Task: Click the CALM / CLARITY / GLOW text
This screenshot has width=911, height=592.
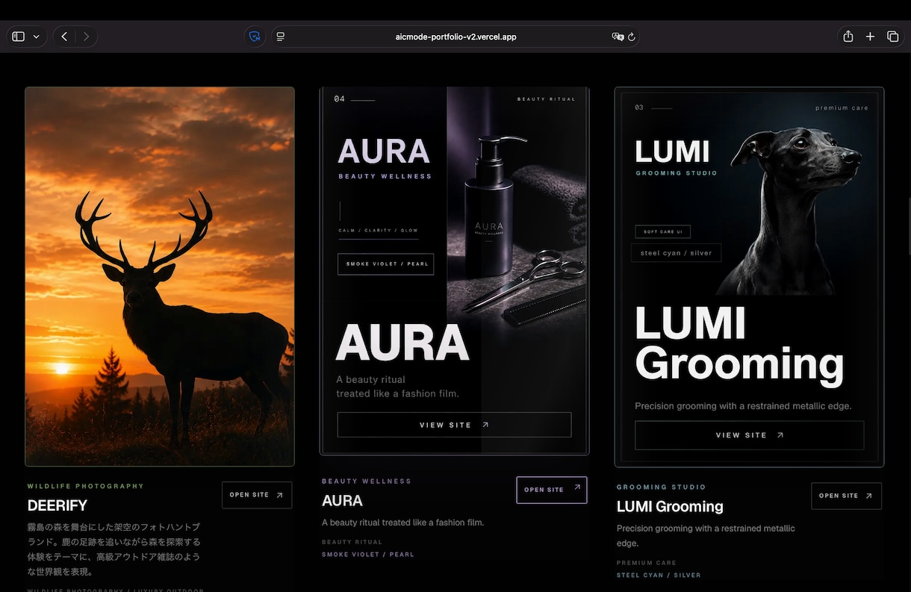Action: coord(378,231)
